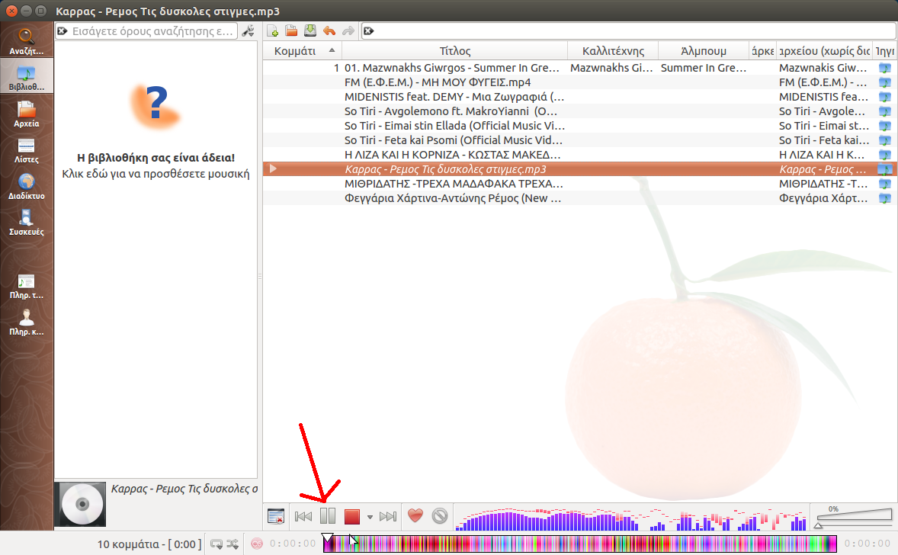This screenshot has height=555, width=898.
Task: Ban the current track
Action: [440, 516]
